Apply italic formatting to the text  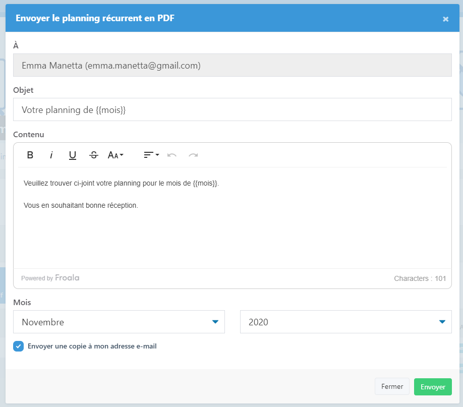(x=51, y=155)
